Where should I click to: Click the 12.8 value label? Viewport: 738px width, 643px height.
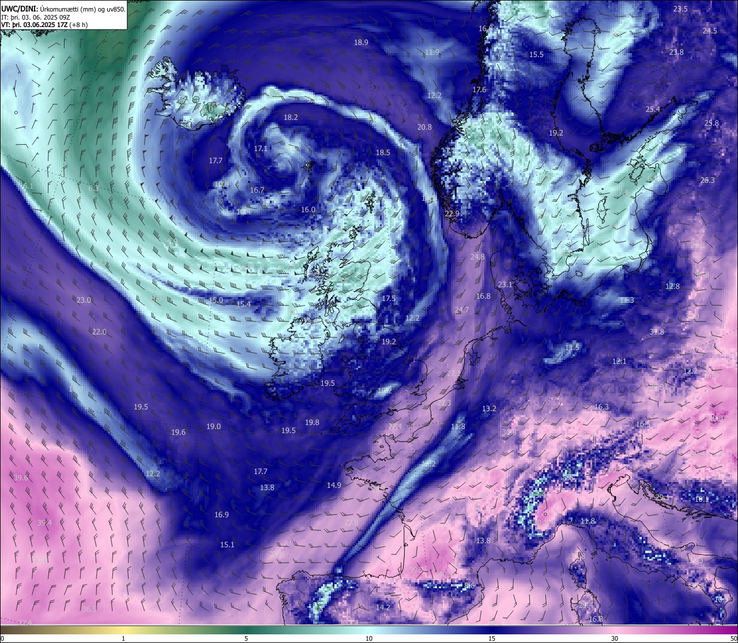coord(672,286)
